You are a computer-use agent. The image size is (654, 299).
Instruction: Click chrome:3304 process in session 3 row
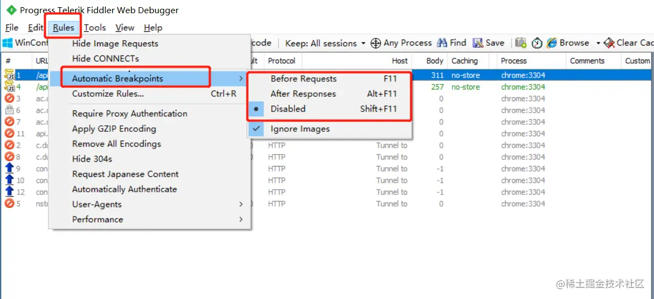(x=523, y=98)
